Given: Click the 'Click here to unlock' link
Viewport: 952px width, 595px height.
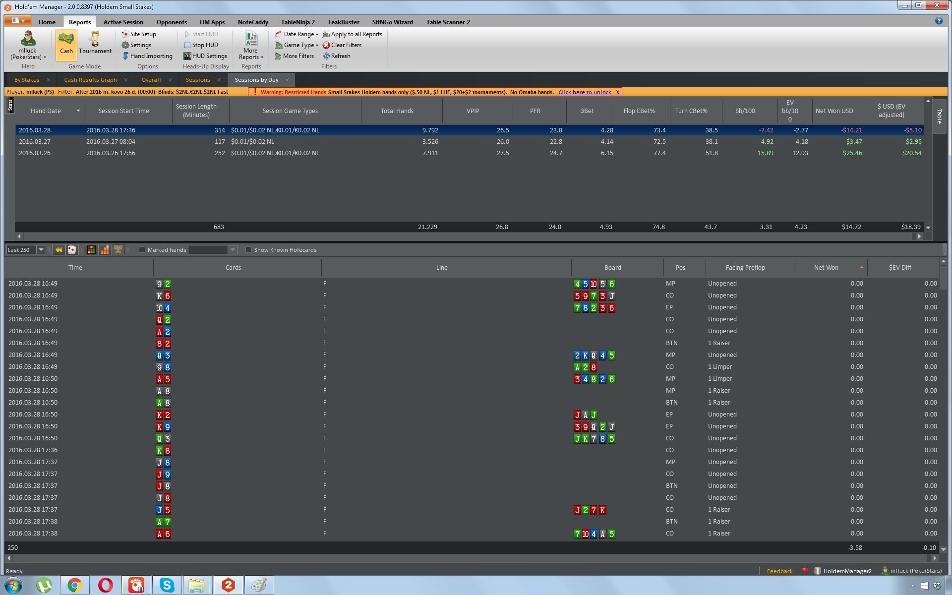Looking at the screenshot, I should [x=585, y=92].
